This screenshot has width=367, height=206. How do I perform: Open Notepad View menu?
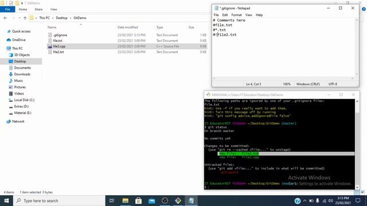[x=248, y=15]
